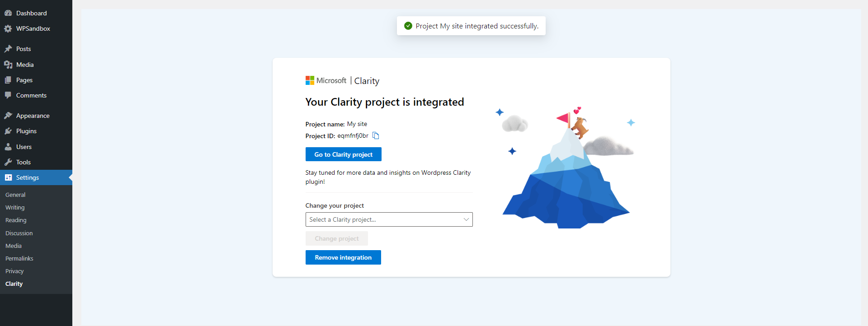Open Permalinks settings submenu
The image size is (868, 326).
point(19,258)
